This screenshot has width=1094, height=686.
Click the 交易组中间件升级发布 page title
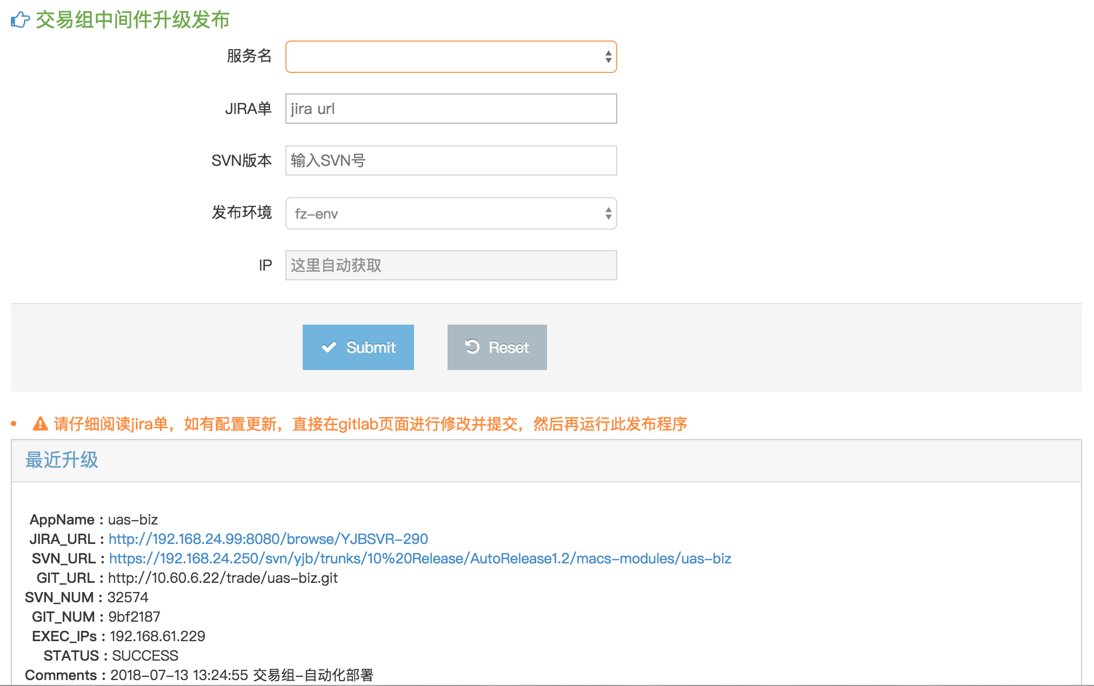click(x=132, y=20)
